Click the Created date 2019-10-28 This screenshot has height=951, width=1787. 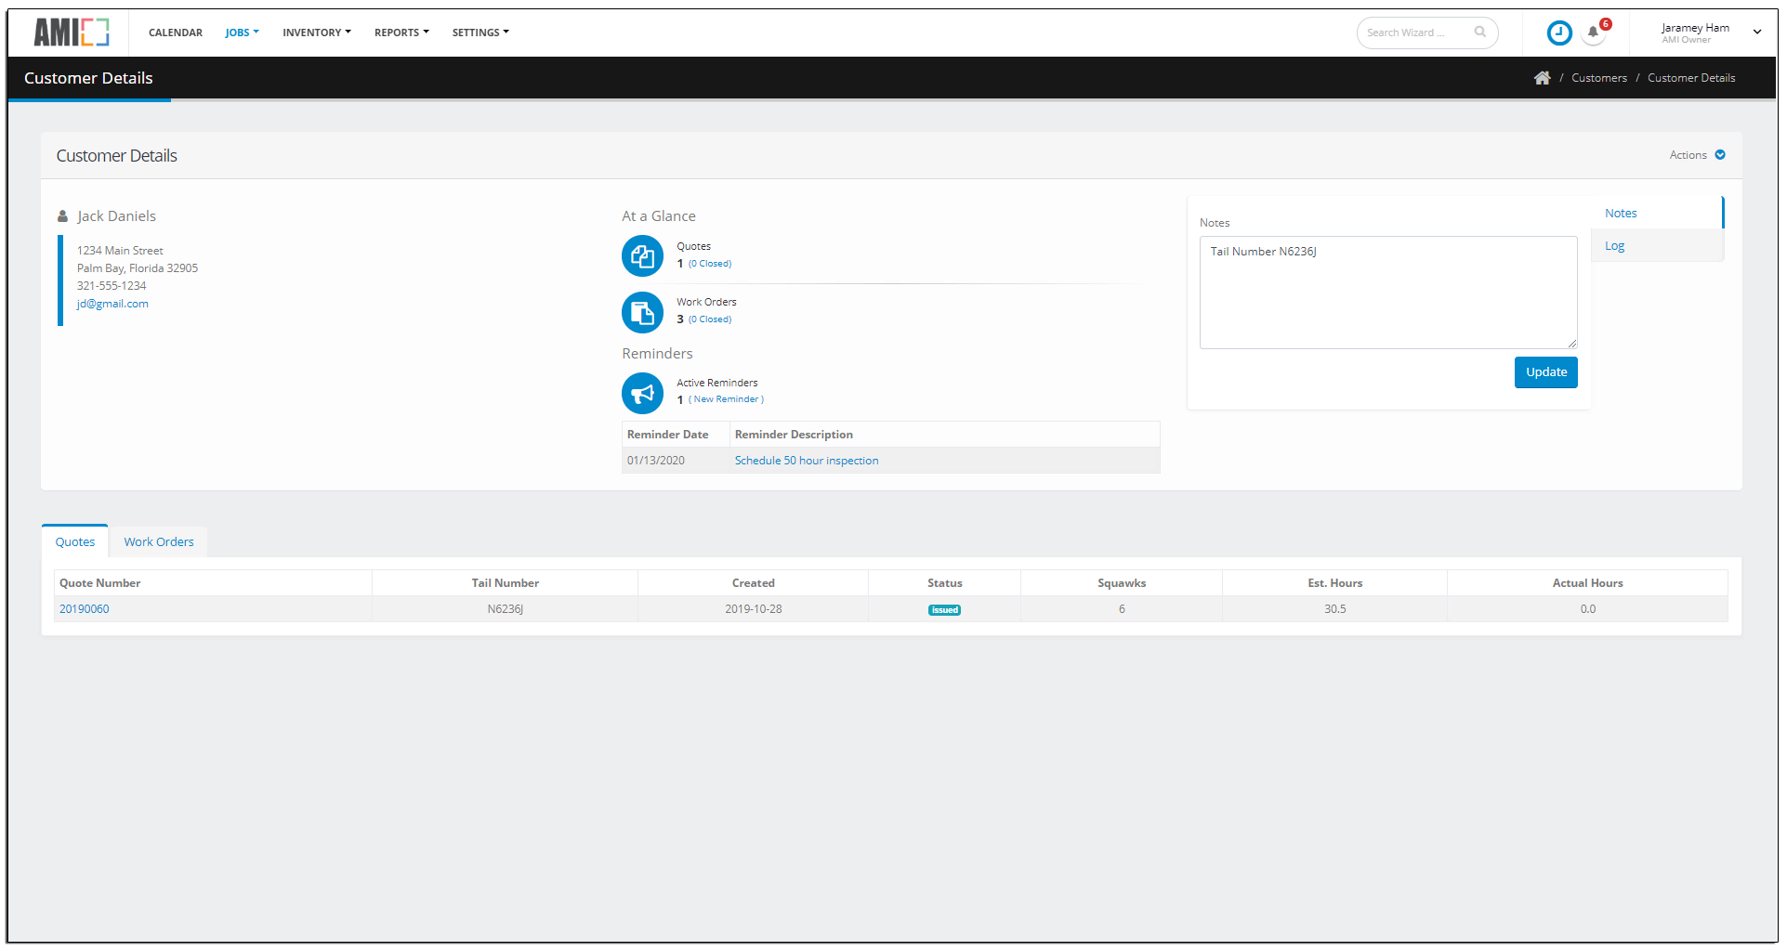point(754,609)
